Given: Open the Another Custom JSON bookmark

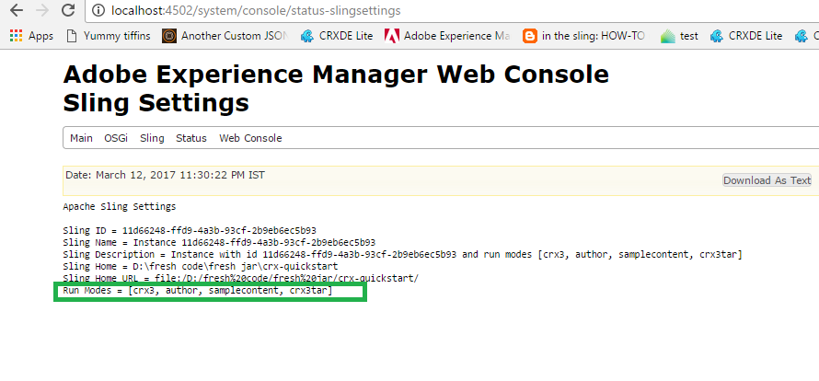Looking at the screenshot, I should click(x=225, y=36).
